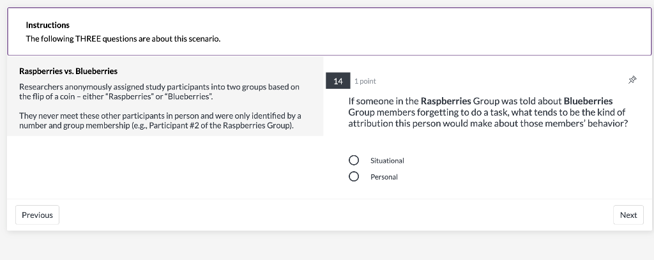Click the Instructions heading
This screenshot has width=654, height=260.
coord(48,25)
